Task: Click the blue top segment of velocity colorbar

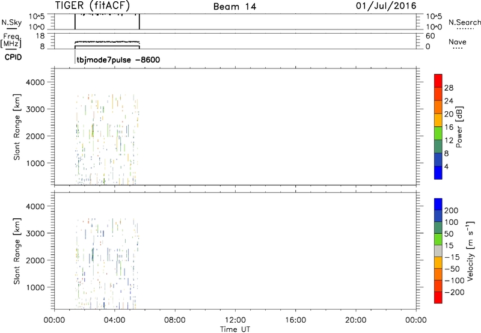Action: (438, 204)
